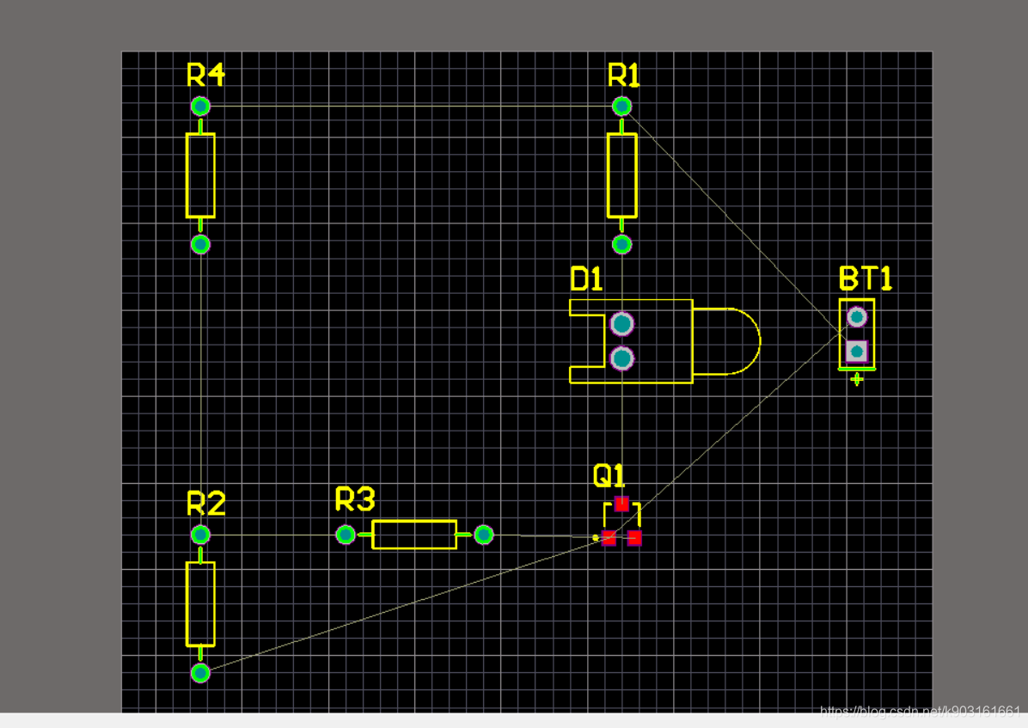Select the Q1 designator label
This screenshot has height=728, width=1028.
pyautogui.click(x=609, y=476)
